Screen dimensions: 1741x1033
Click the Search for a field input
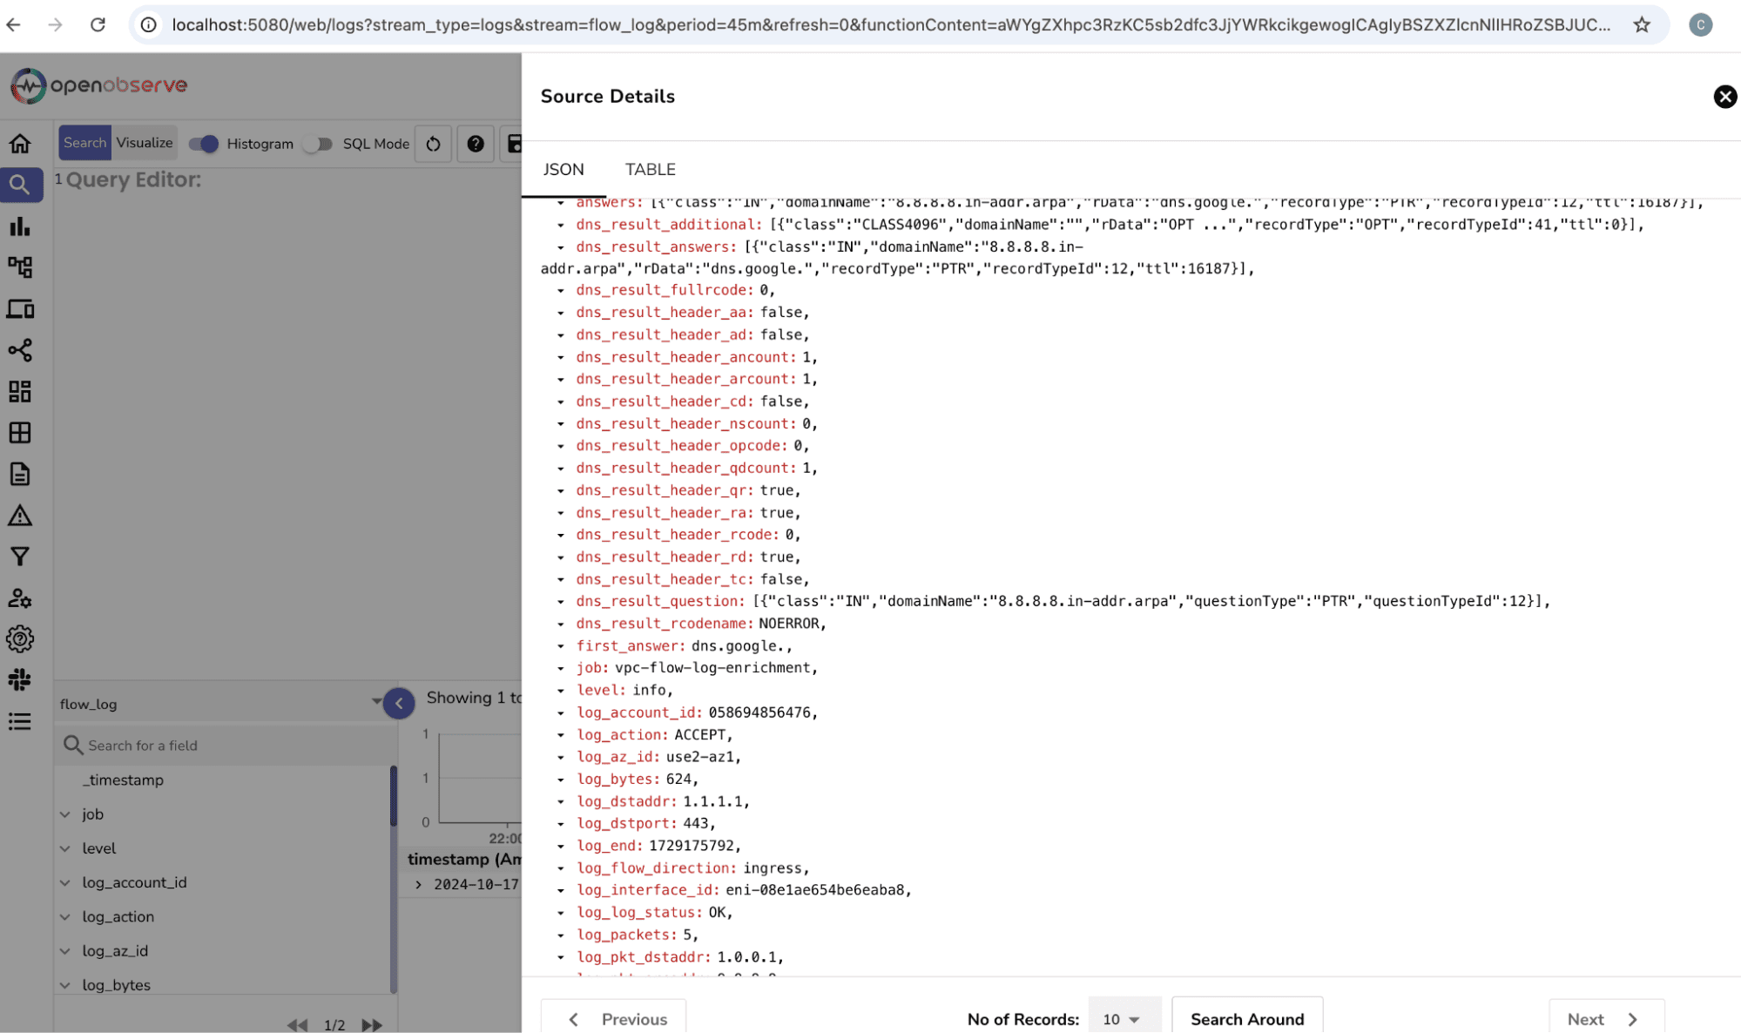[174, 745]
